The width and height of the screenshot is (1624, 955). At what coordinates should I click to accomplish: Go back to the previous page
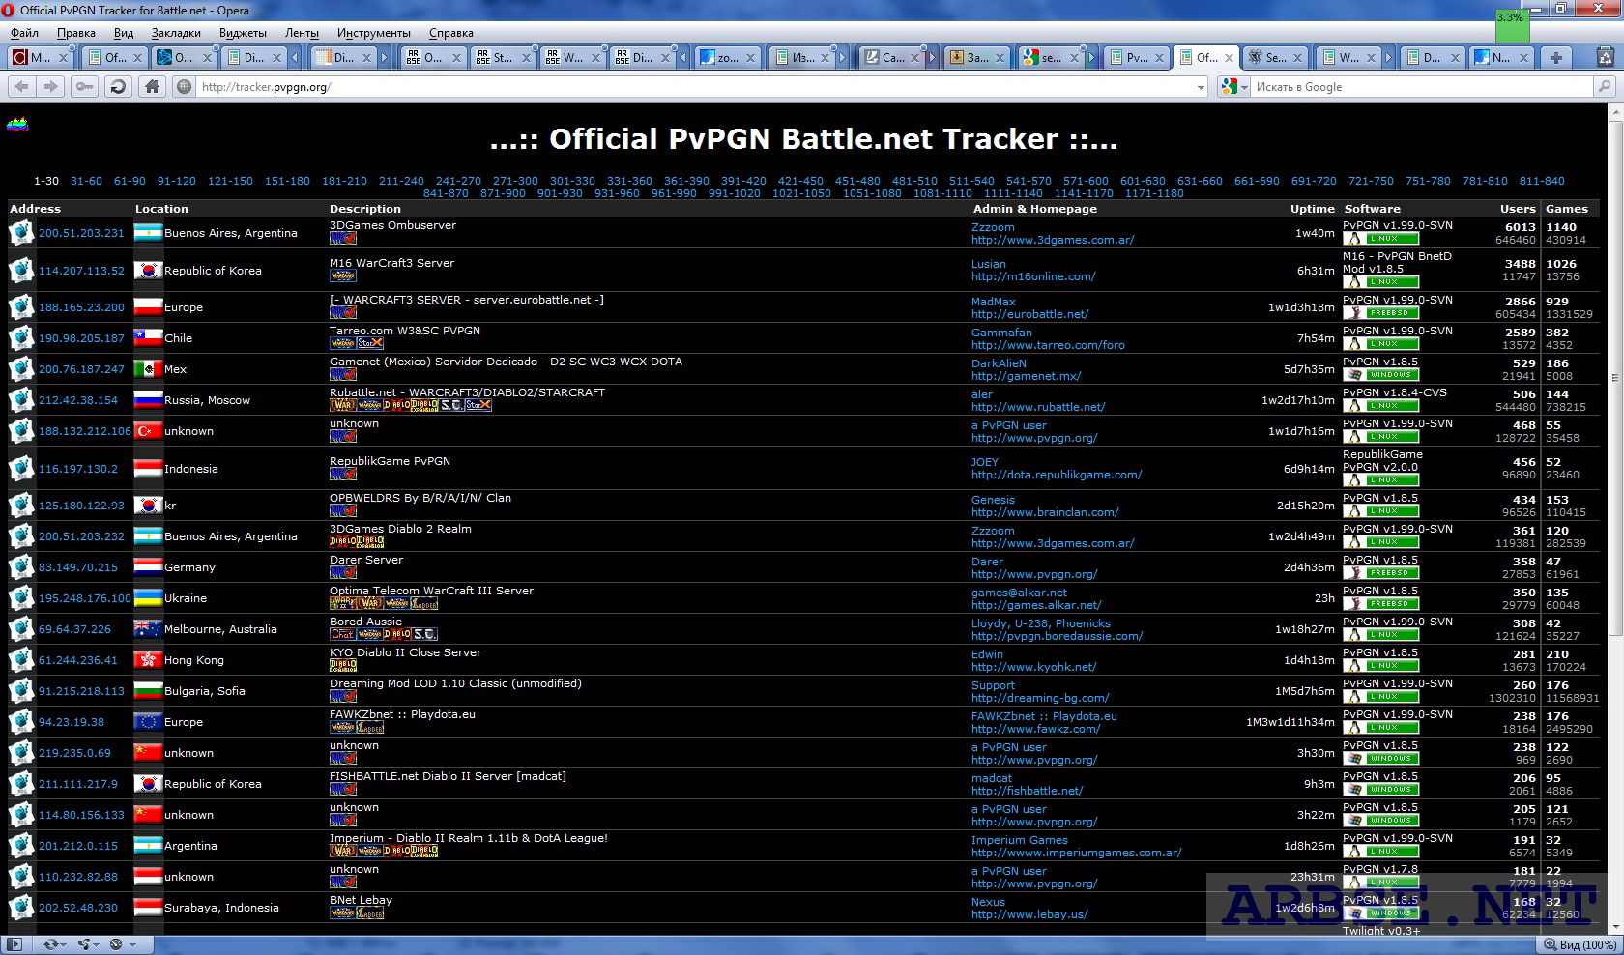(x=21, y=87)
